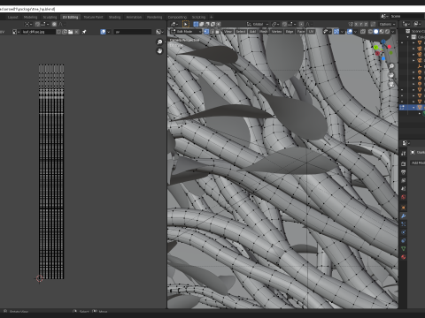Click the UV editor pan hand icon
Image resolution: width=425 pixels, height=318 pixels.
159,51
